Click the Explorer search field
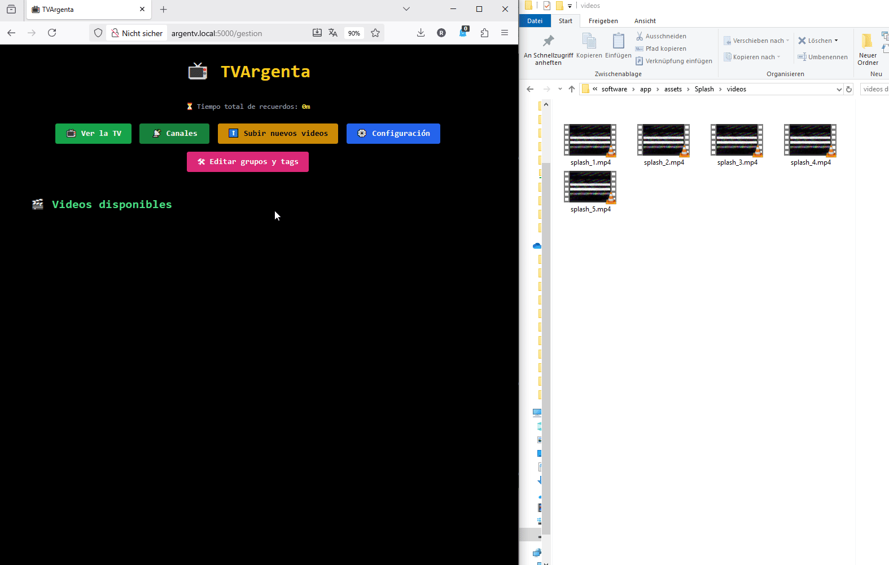889x565 pixels. (874, 89)
